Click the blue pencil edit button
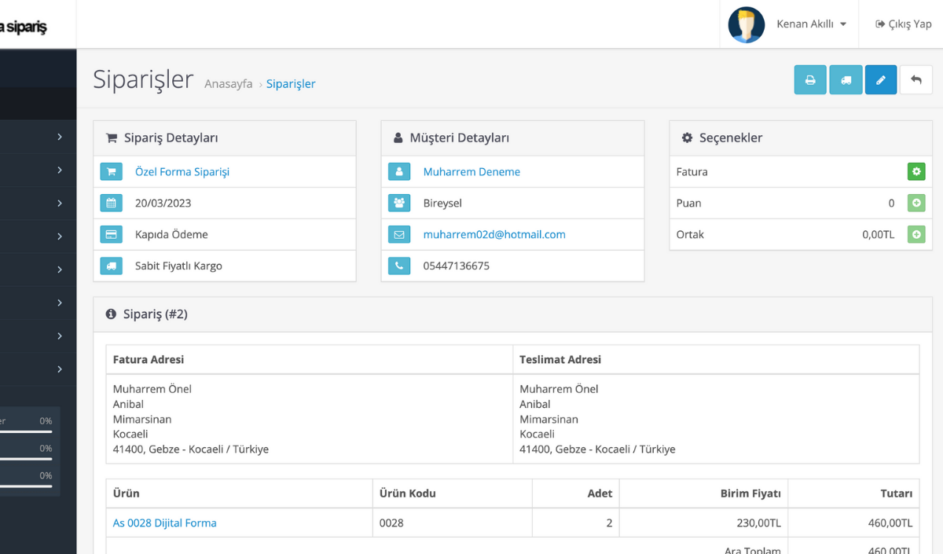The width and height of the screenshot is (943, 554). pos(881,80)
